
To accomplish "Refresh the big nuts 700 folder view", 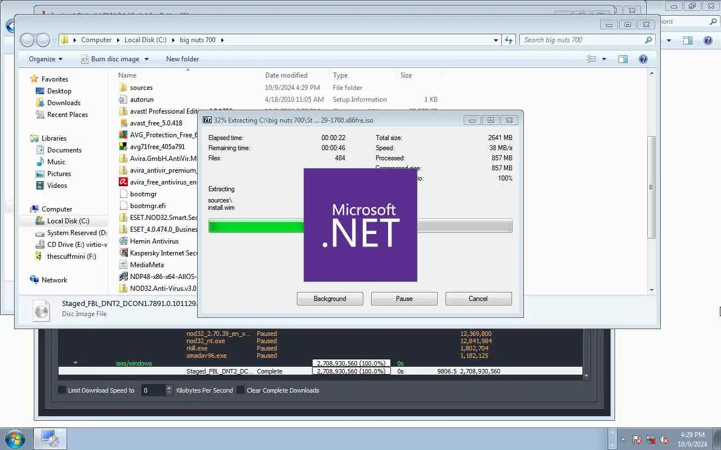I will [x=509, y=40].
